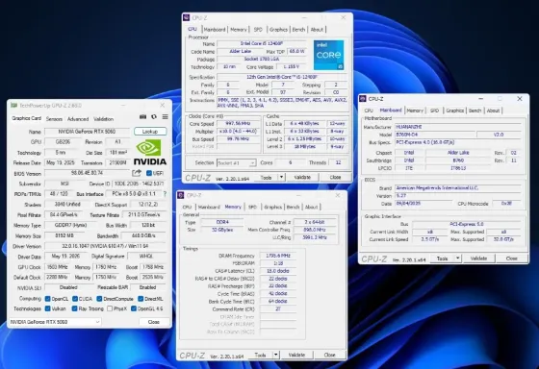The image size is (539, 369).
Task: Click the GPU-Z refresh icon
Action: coord(154,117)
